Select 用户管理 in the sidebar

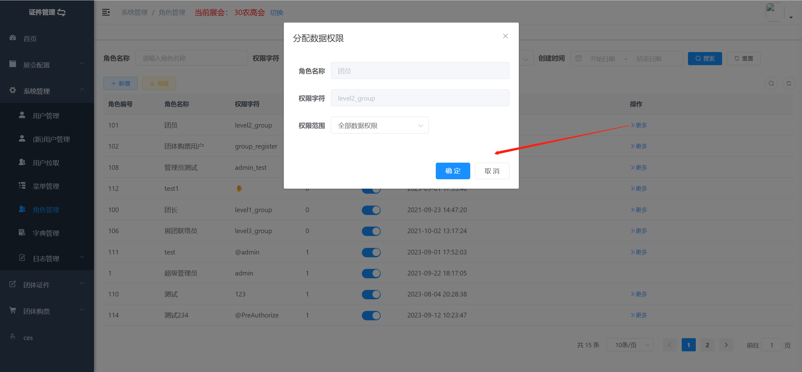46,116
